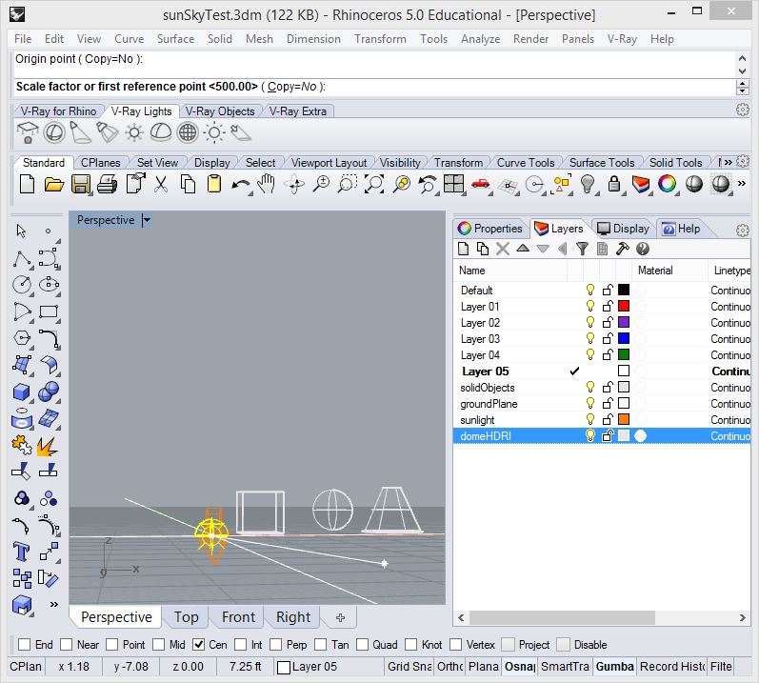Toggle SmartTrack in status bar
Screen dimensions: 759x683
(565, 667)
